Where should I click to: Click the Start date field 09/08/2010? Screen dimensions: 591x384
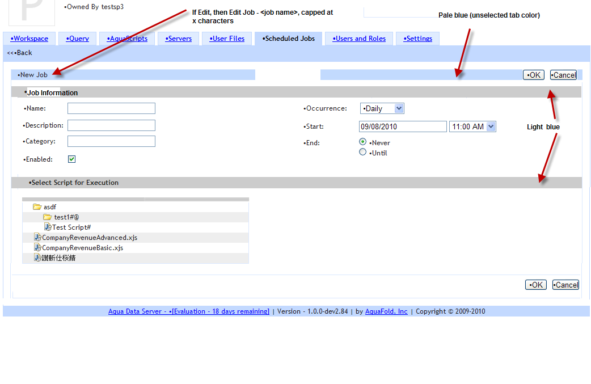click(x=403, y=126)
